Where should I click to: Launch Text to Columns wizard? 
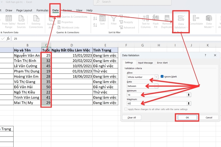(146, 22)
